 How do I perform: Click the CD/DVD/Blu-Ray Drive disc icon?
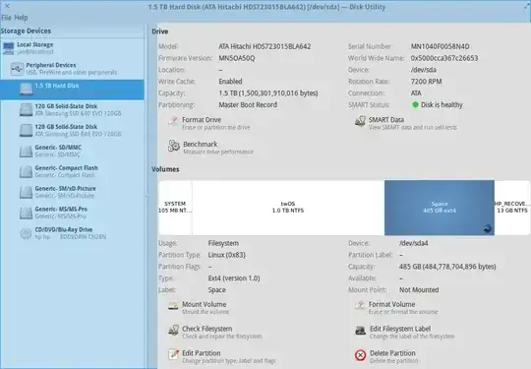[x=27, y=233]
